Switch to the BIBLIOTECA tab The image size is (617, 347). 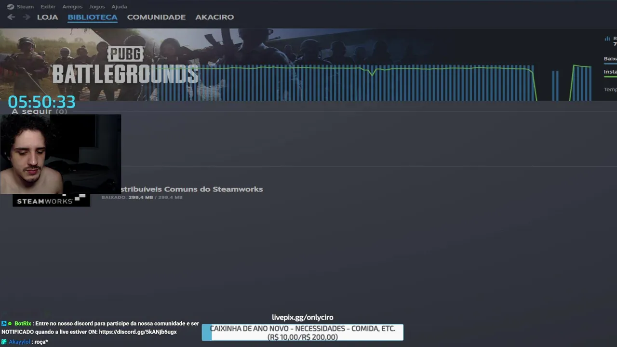tap(93, 17)
